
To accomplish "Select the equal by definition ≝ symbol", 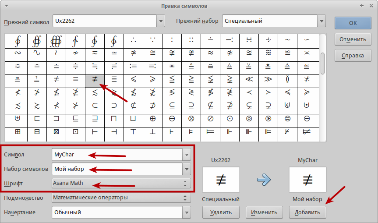I will [x=307, y=66].
